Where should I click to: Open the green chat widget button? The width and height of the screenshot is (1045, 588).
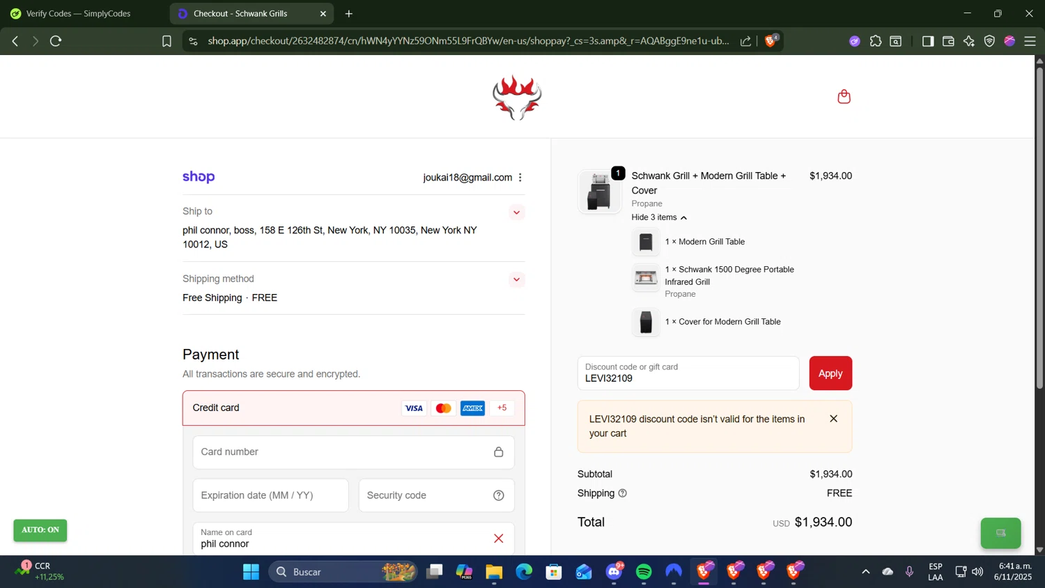click(1000, 533)
